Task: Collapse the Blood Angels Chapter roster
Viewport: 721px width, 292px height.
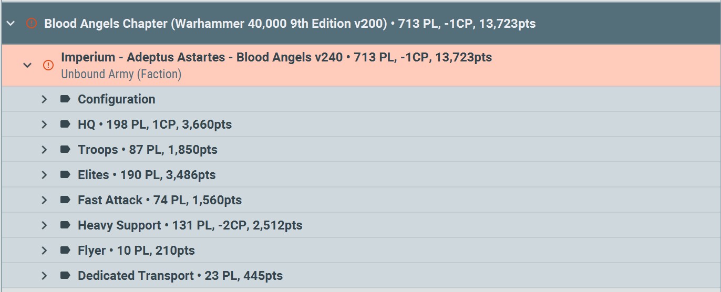Action: tap(11, 24)
